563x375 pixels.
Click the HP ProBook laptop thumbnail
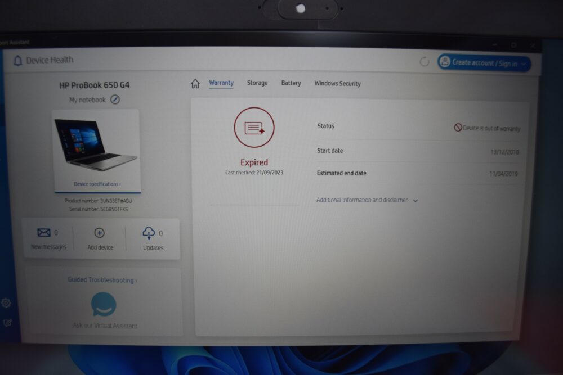(x=96, y=145)
